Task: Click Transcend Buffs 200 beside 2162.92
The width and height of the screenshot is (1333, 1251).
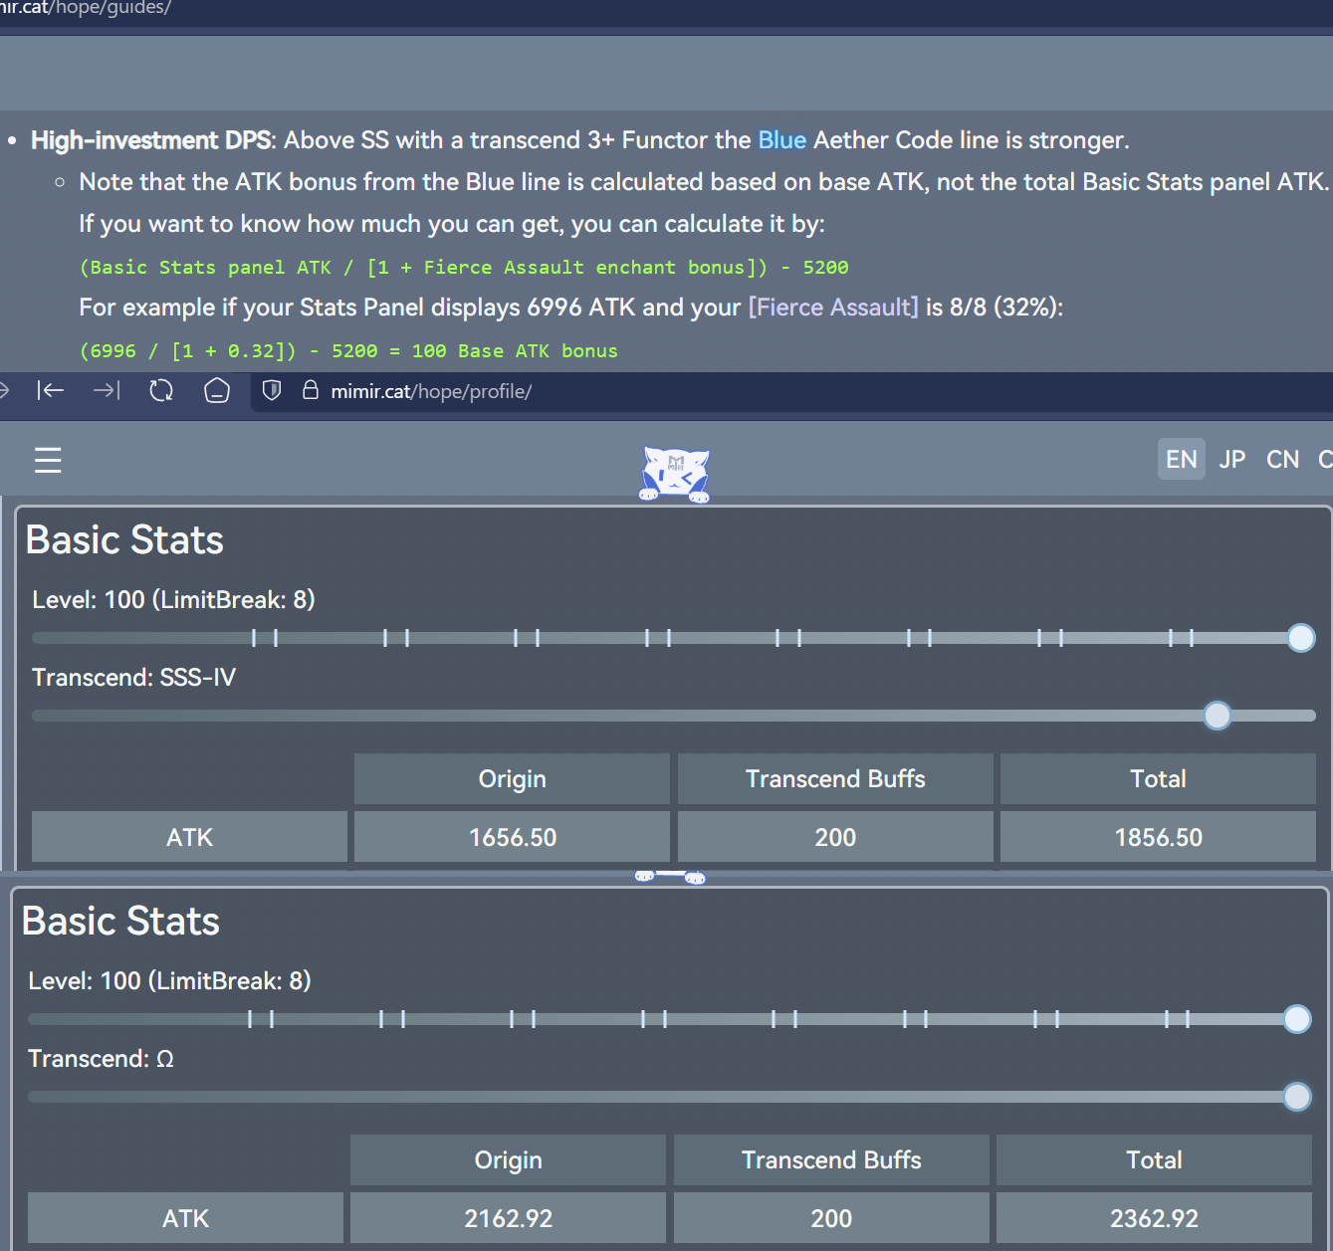Action: tap(831, 1218)
